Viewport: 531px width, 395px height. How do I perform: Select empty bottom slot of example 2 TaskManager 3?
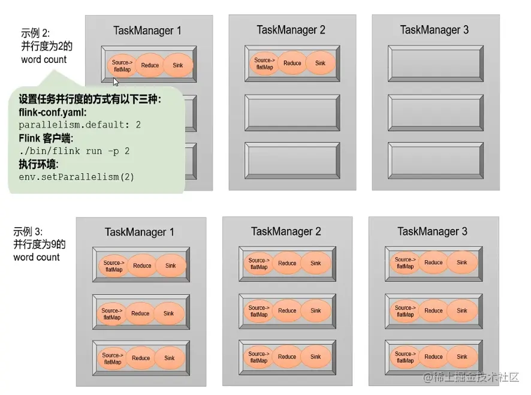(x=436, y=161)
